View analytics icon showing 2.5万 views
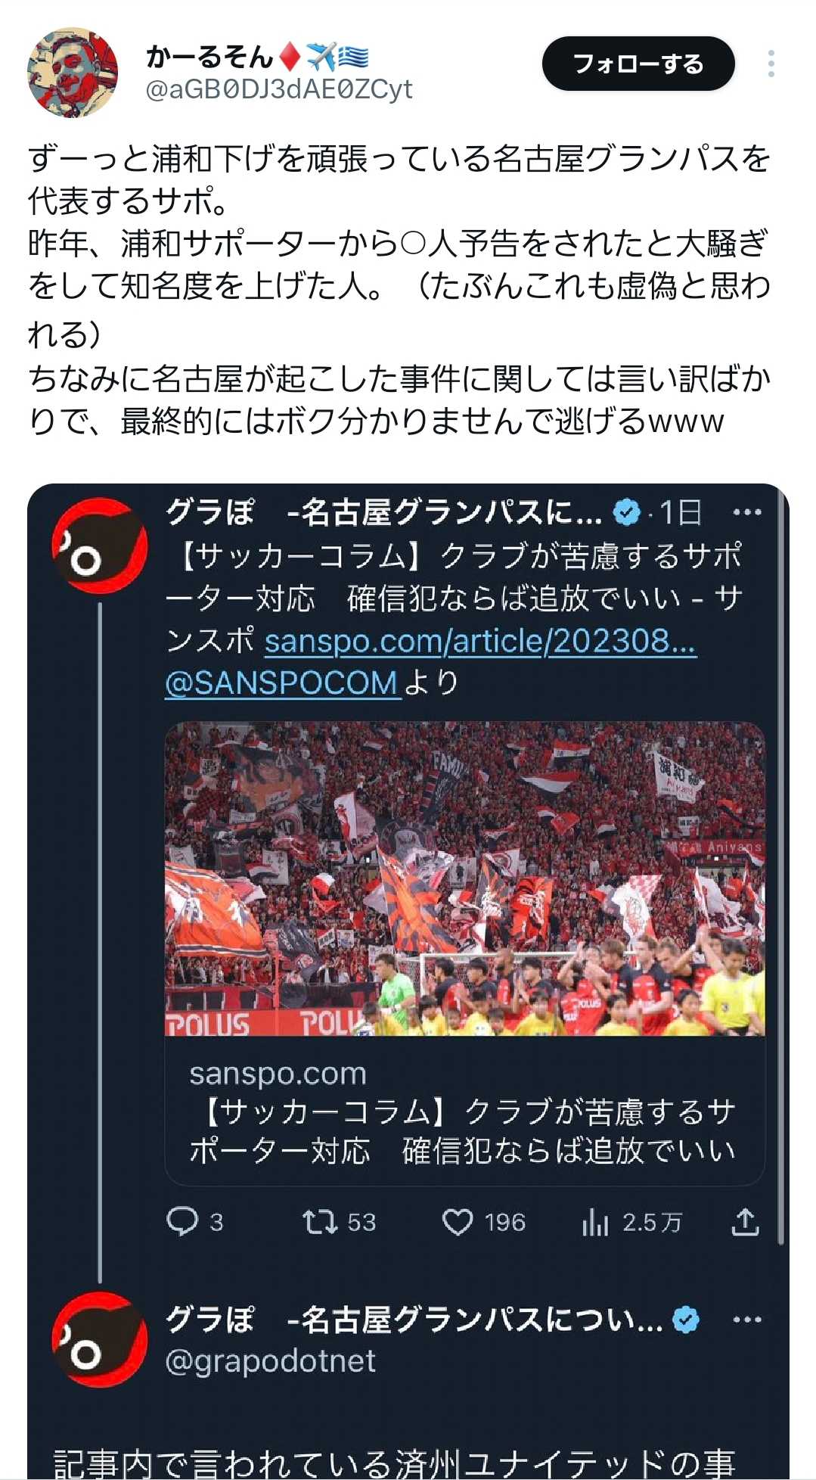816x1480 pixels. coord(631,1222)
